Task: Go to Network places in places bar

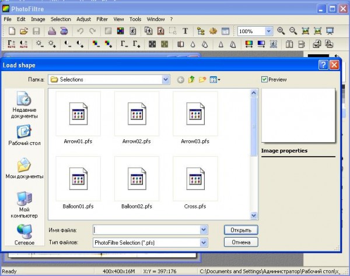Action: [24, 234]
